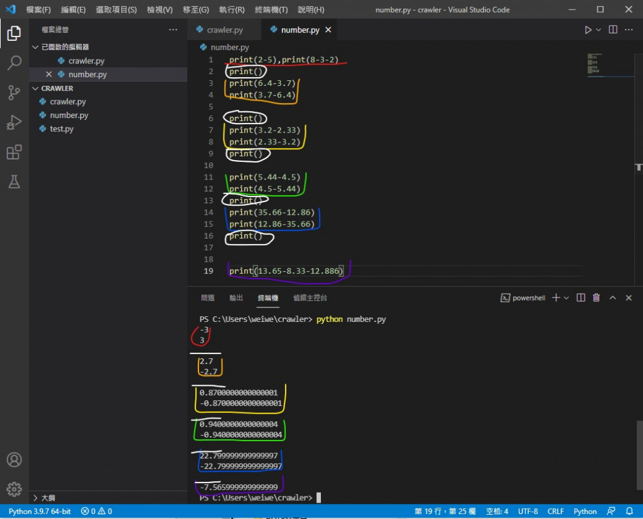Click the line 19 column 25 status

coord(445,511)
